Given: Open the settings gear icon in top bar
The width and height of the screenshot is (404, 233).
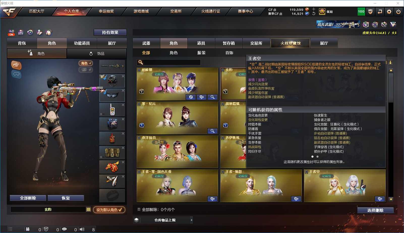Looking at the screenshot, I should 389,12.
